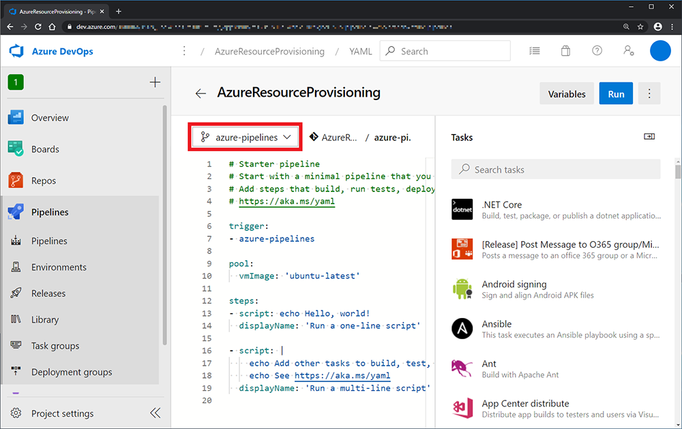Select the Android signing task
682x429 pixels.
point(556,289)
